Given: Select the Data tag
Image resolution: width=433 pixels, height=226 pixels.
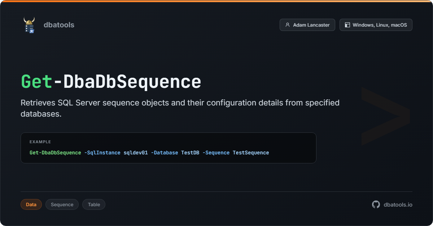Looking at the screenshot, I should pos(31,204).
